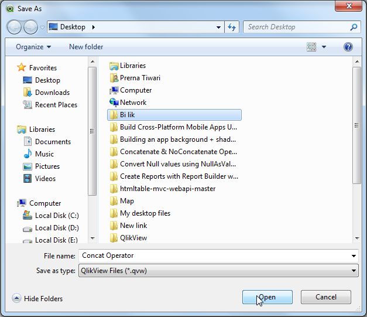Click the Forward navigation arrow button
367x317 pixels.
tap(30, 27)
